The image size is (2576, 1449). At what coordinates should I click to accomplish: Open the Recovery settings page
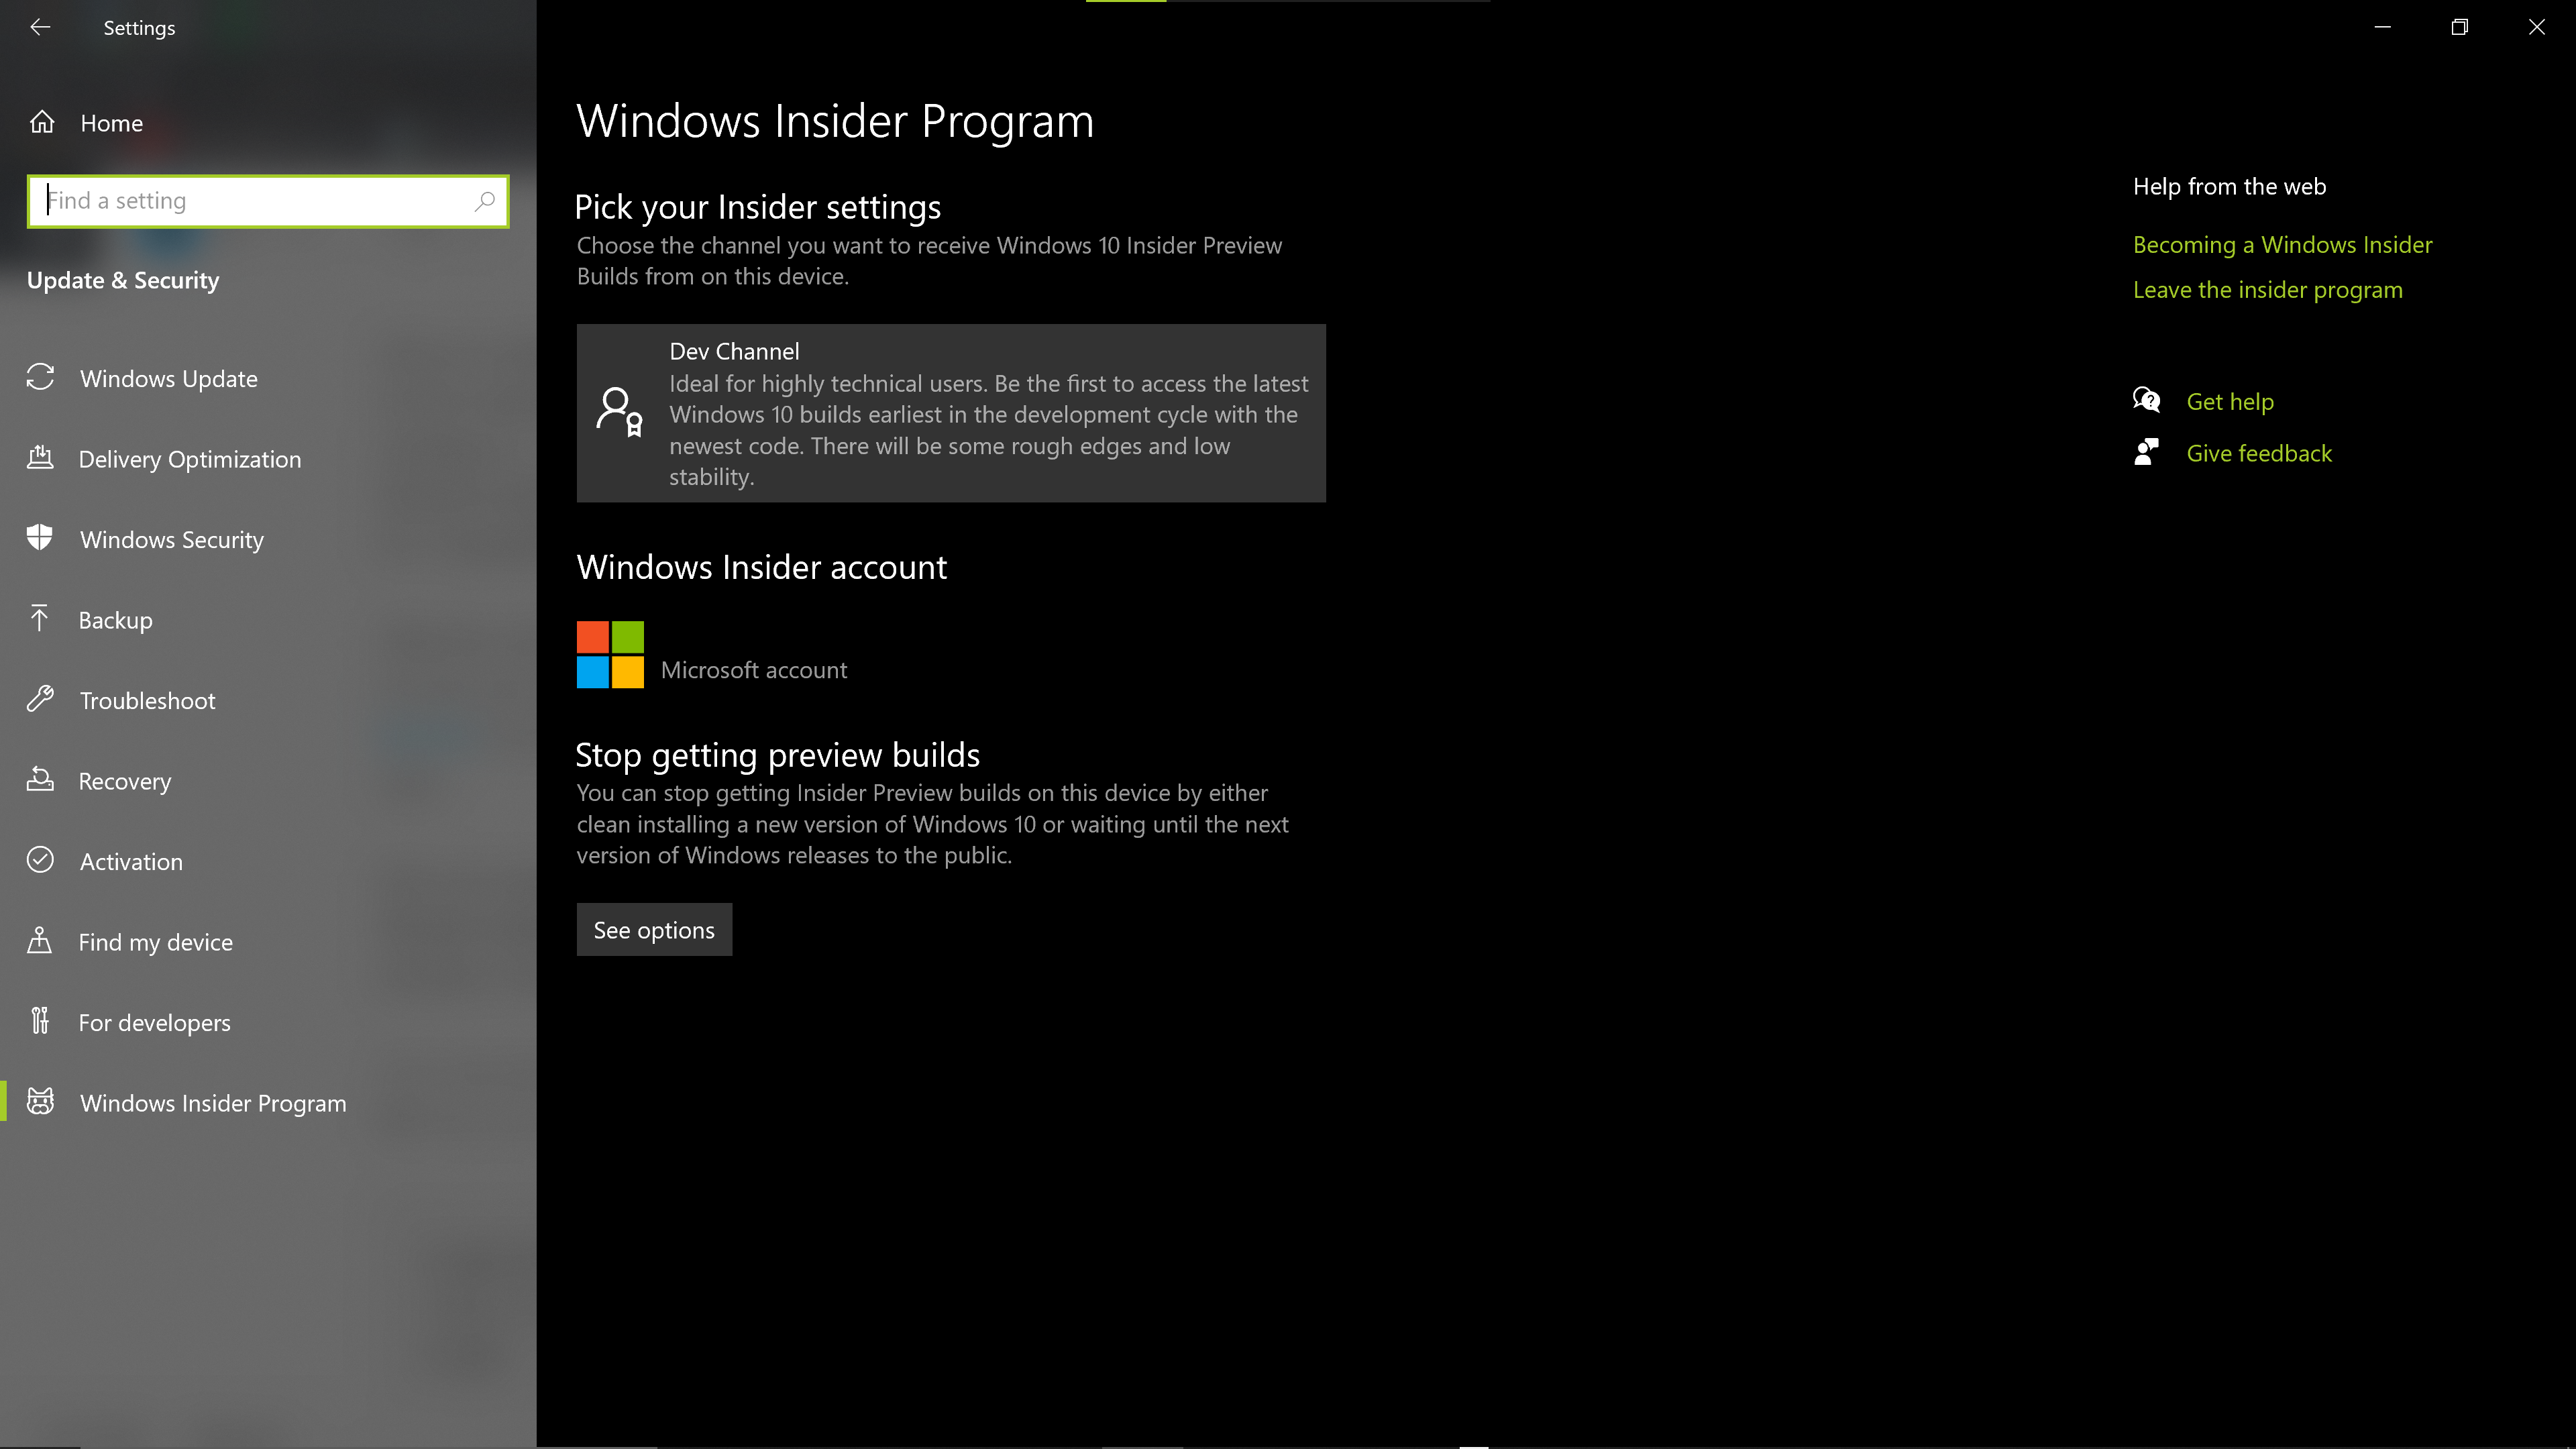point(125,781)
